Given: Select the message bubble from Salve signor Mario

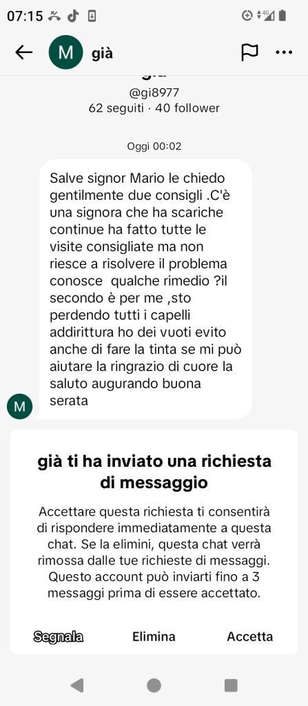Looking at the screenshot, I should (145, 289).
